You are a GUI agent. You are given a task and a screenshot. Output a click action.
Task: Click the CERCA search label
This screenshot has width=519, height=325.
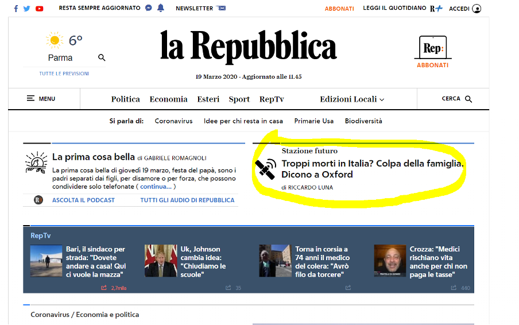click(451, 99)
